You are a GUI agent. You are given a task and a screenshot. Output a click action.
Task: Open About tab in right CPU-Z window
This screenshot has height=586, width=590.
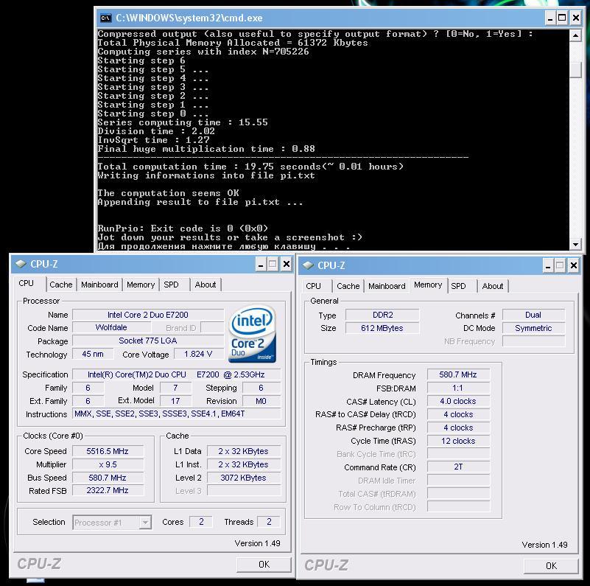[x=493, y=286]
